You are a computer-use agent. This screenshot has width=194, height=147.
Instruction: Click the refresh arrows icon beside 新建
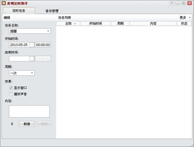pyautogui.click(x=12, y=124)
